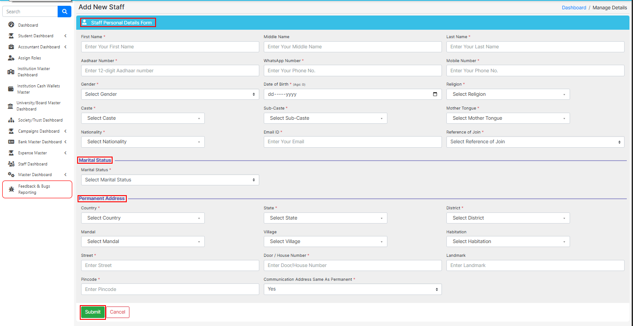Open Communication Address Same As Permanent dropdown
The width and height of the screenshot is (633, 326).
352,289
